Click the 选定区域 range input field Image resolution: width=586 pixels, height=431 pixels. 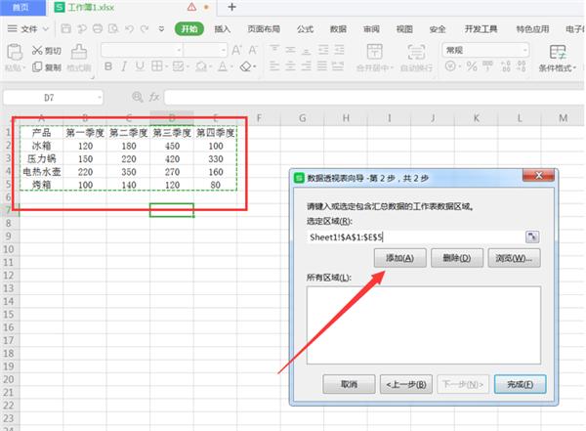416,237
